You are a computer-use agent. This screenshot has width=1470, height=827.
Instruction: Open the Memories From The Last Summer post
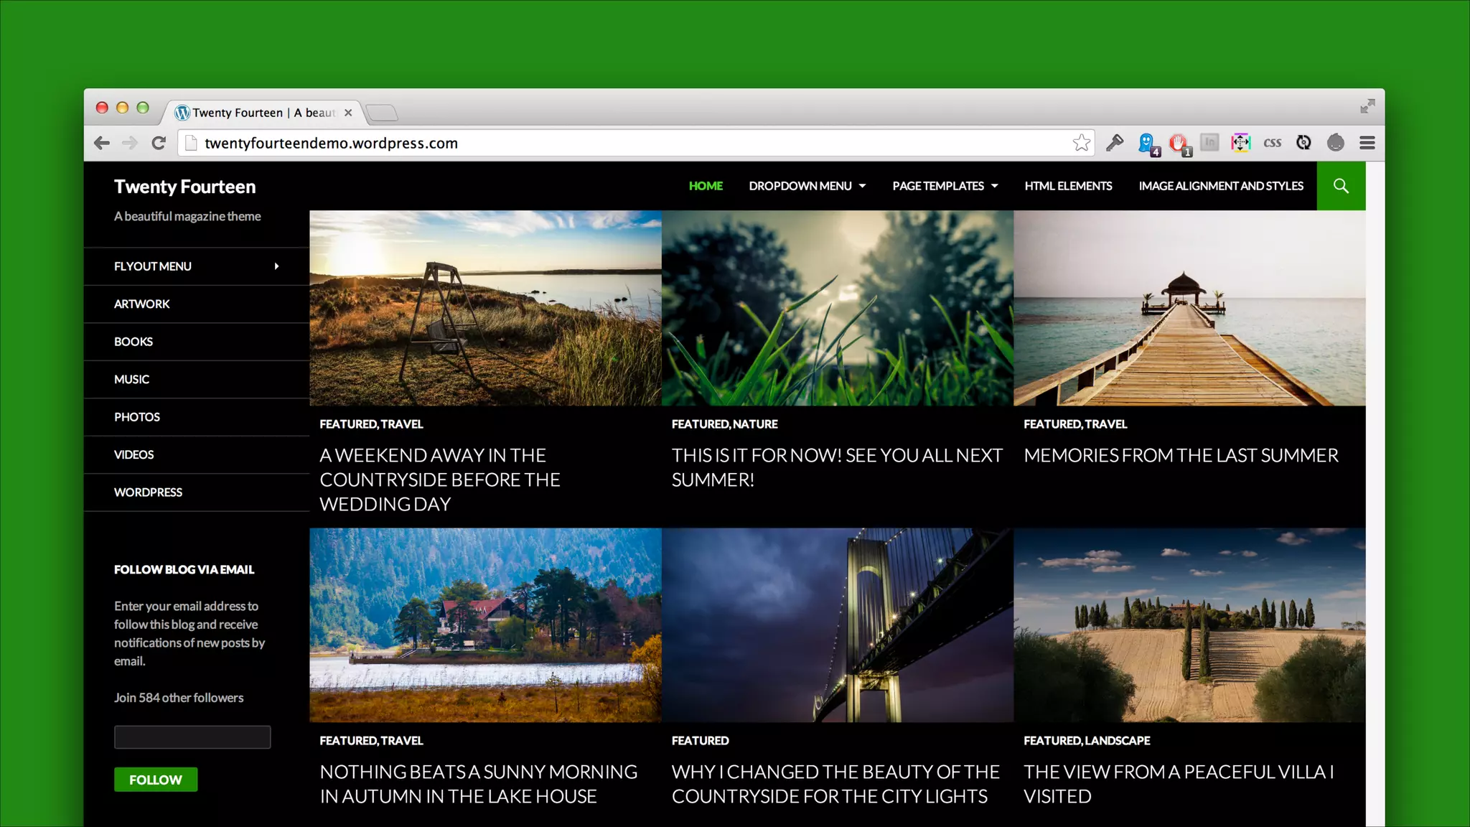pos(1180,455)
